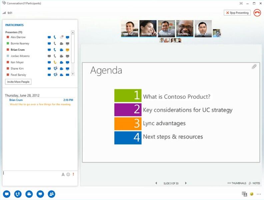Image resolution: width=264 pixels, height=200 pixels.
Task: Go to the previous slide arrow
Action: [x=156, y=183]
